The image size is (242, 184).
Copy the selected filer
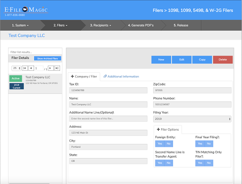click(x=202, y=59)
